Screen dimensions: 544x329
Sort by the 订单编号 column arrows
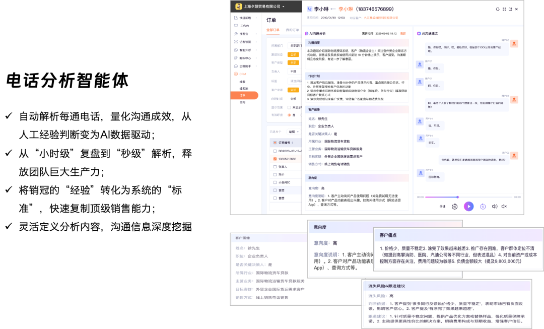(x=293, y=143)
